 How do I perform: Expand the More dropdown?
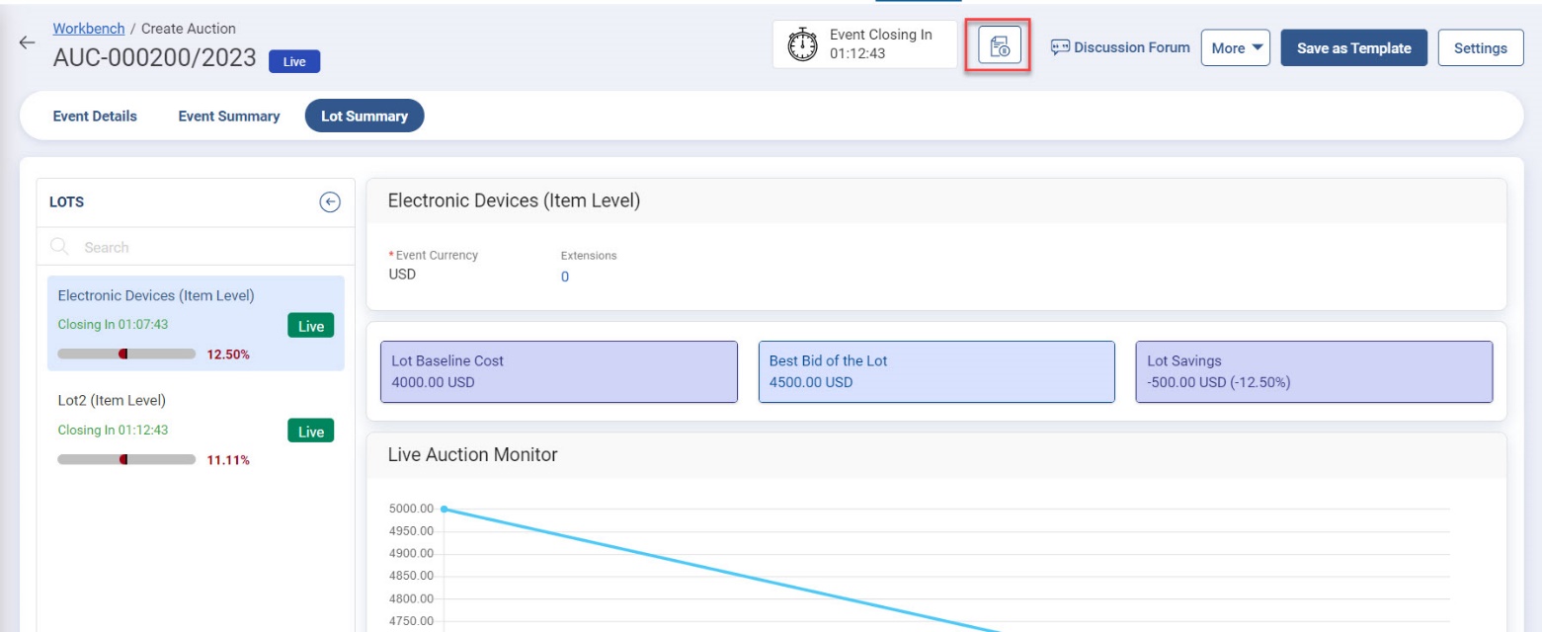[1235, 47]
